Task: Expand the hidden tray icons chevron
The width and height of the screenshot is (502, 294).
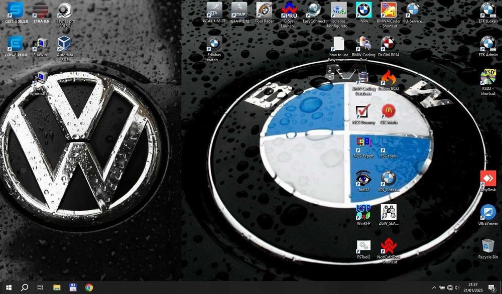Action: (x=434, y=287)
